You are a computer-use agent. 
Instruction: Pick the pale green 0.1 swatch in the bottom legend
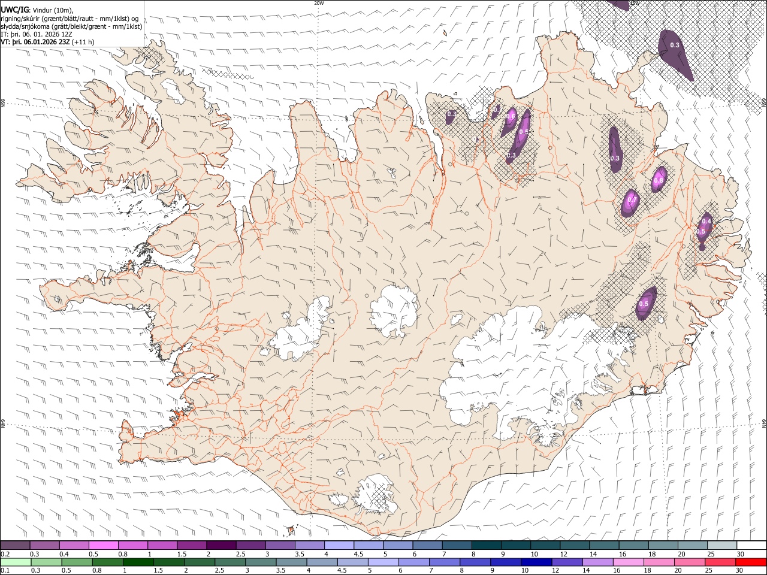[x=16, y=562]
